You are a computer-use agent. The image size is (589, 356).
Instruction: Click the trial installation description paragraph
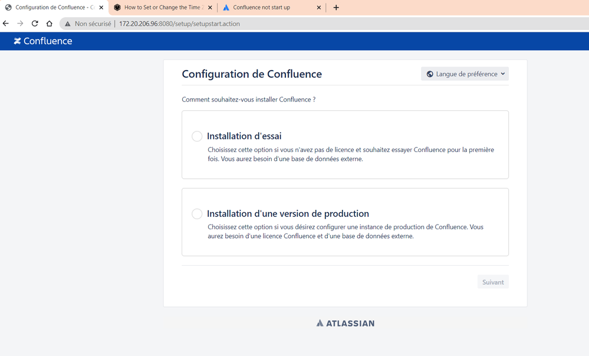351,154
